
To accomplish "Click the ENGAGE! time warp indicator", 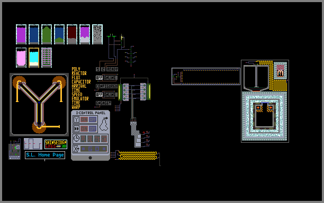I will pos(104,103).
